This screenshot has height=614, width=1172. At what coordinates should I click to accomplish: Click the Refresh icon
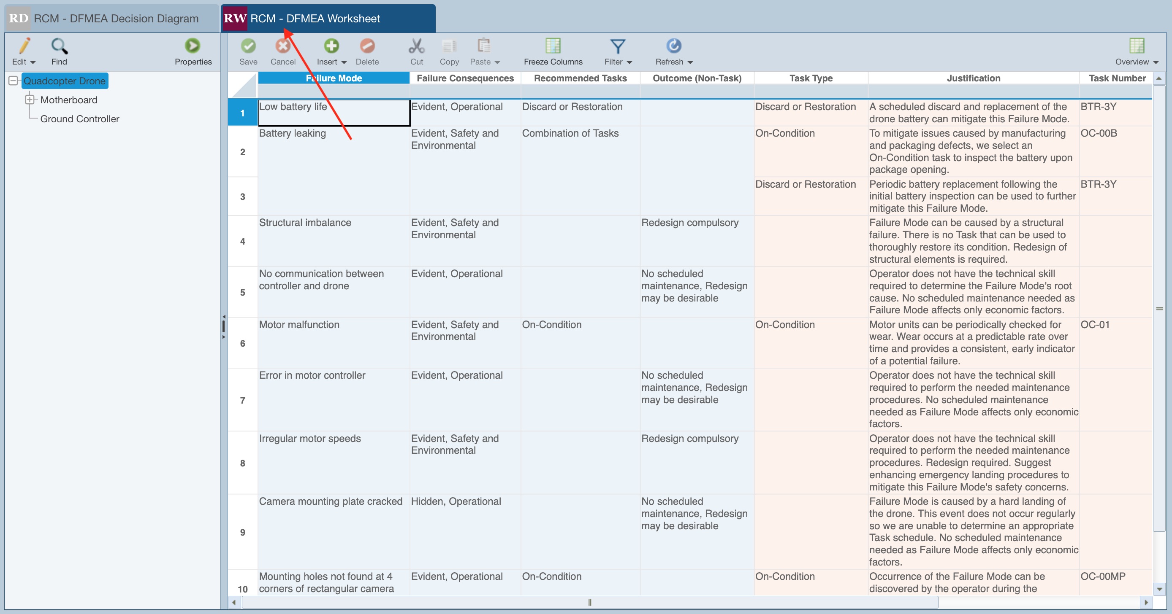(673, 46)
